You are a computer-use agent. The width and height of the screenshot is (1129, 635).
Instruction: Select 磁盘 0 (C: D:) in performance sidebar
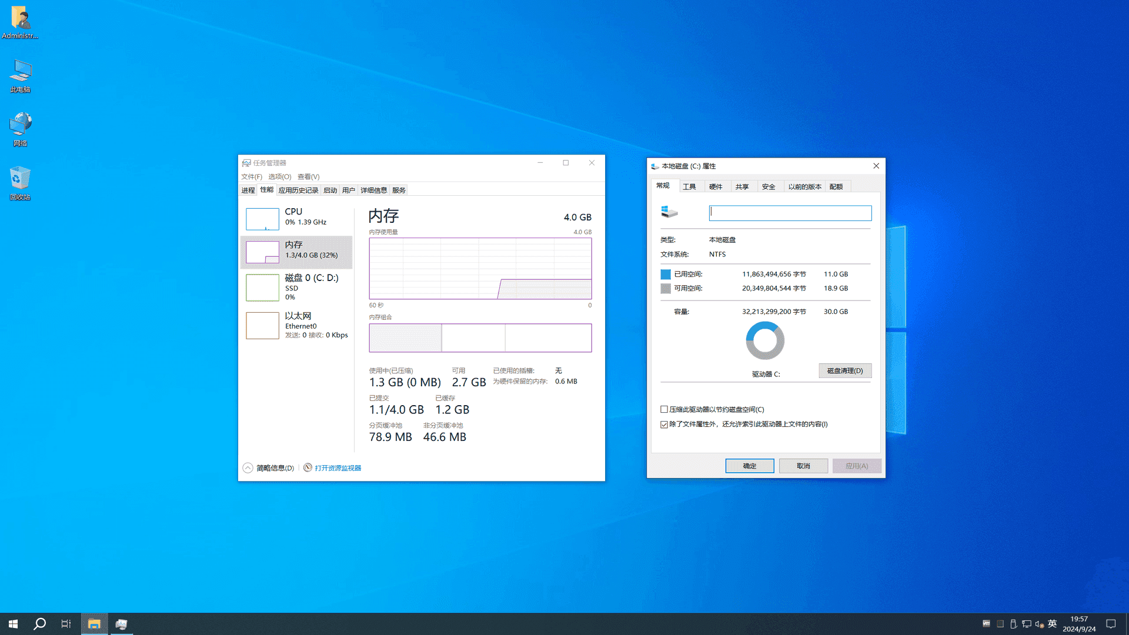296,287
